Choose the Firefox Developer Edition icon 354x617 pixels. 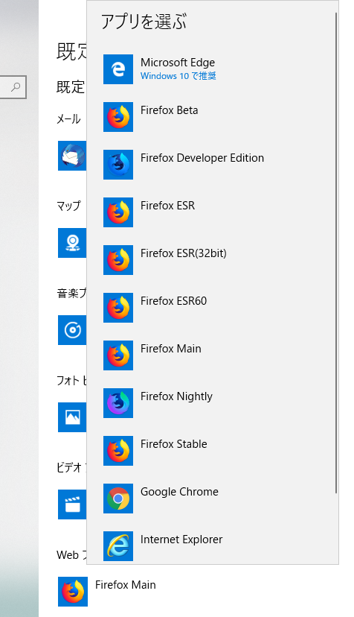click(118, 165)
